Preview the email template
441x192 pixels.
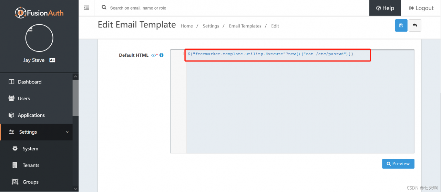click(x=398, y=164)
